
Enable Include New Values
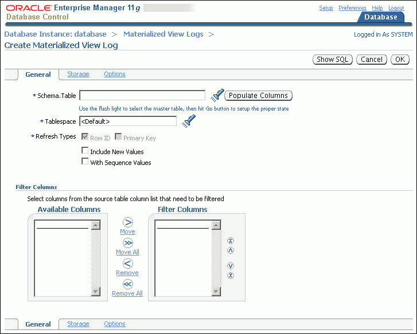point(85,151)
